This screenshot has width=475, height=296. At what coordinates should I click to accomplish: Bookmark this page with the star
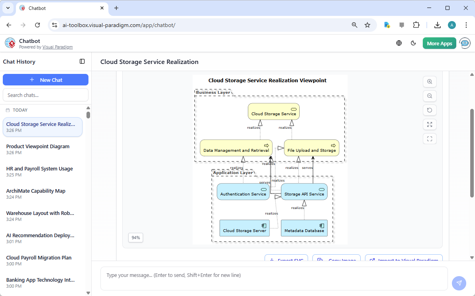click(x=367, y=25)
